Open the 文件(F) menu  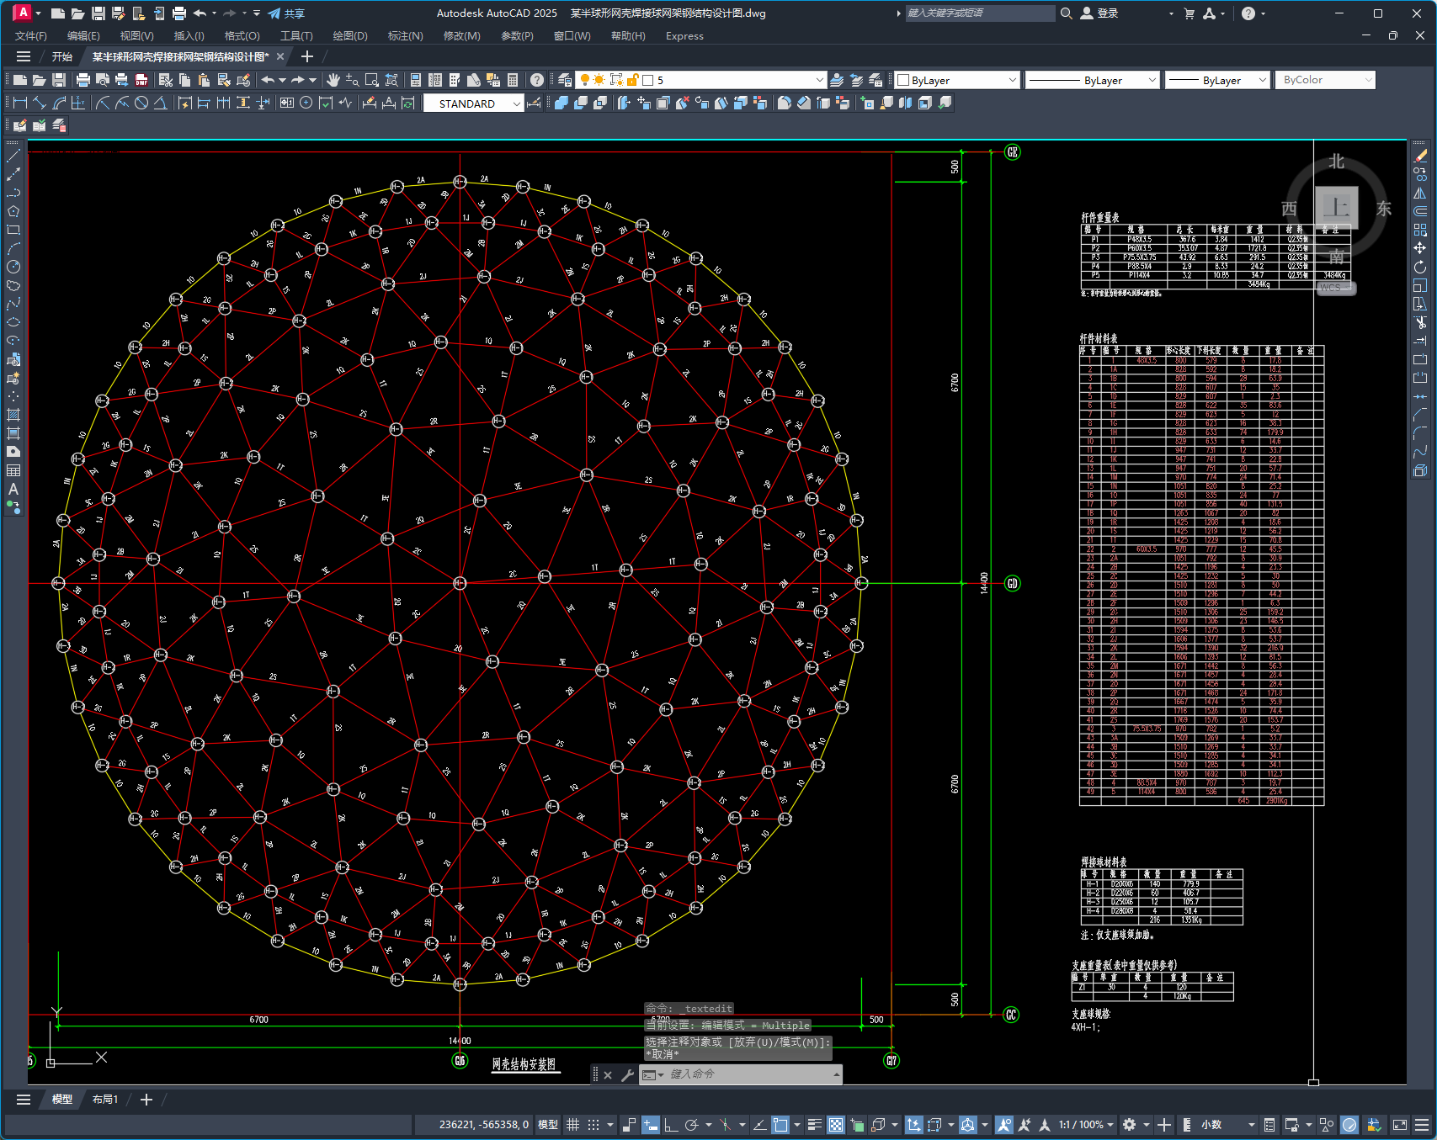coord(31,36)
